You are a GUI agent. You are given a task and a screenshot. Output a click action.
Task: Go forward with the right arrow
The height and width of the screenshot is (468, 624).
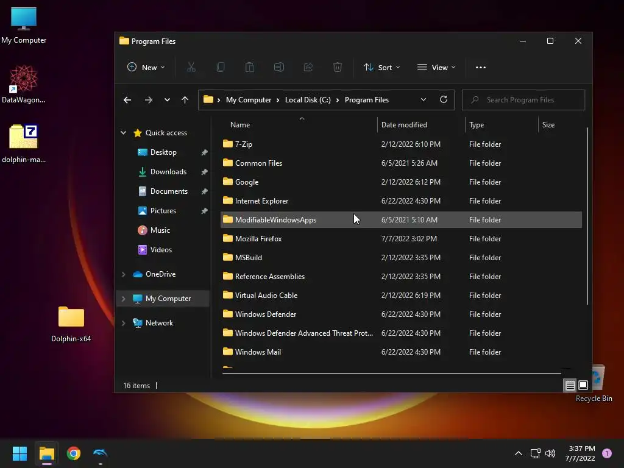149,100
